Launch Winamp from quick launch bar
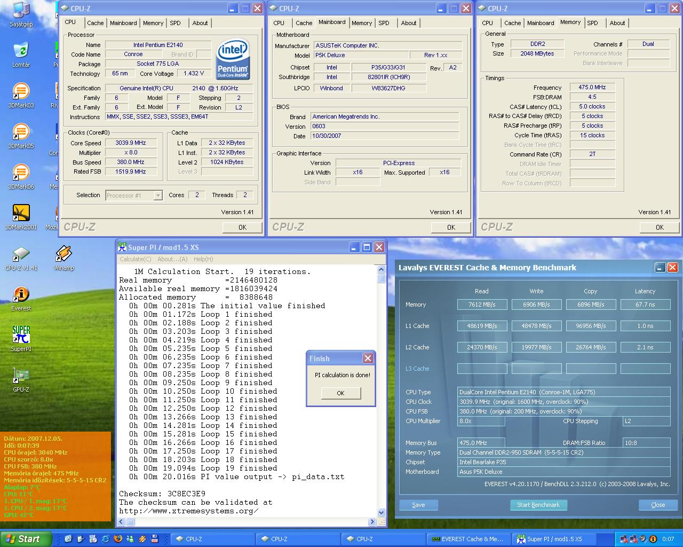Screen dimensions: 683x547 coord(142,539)
